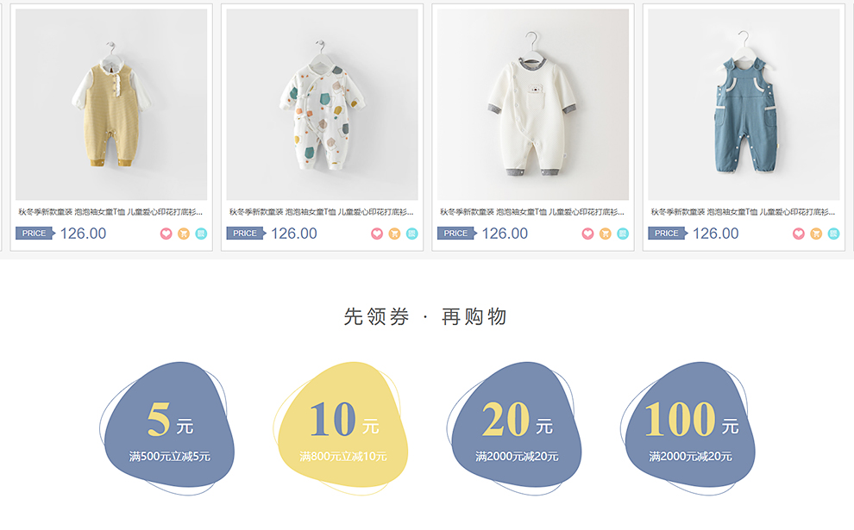This screenshot has width=854, height=530.
Task: Claim the yellow 10元 coupon
Action: 341,429
